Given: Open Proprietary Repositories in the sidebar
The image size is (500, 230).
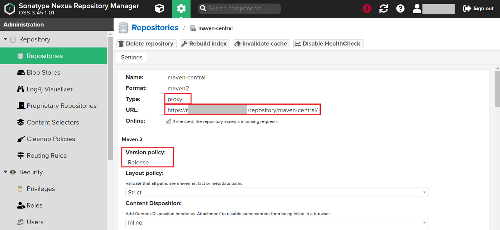Looking at the screenshot, I should point(54,106).
